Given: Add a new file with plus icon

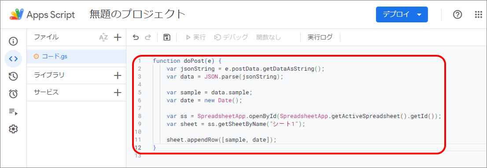Looking at the screenshot, I should coord(118,37).
